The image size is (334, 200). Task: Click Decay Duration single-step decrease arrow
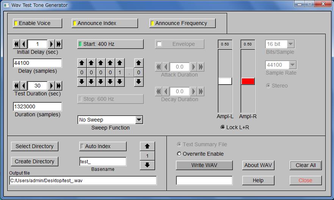coord(166,92)
